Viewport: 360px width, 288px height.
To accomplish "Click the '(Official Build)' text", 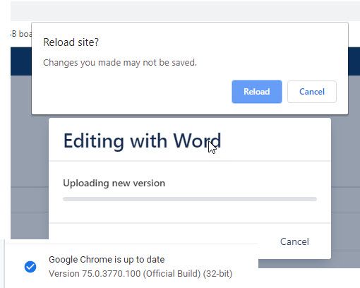I will pyautogui.click(x=172, y=274).
